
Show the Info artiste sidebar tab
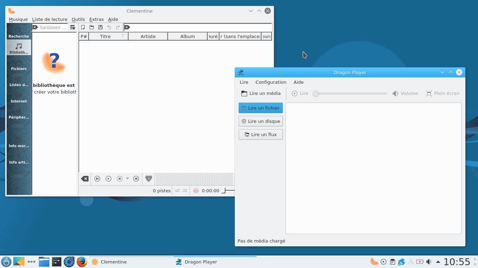pos(19,157)
